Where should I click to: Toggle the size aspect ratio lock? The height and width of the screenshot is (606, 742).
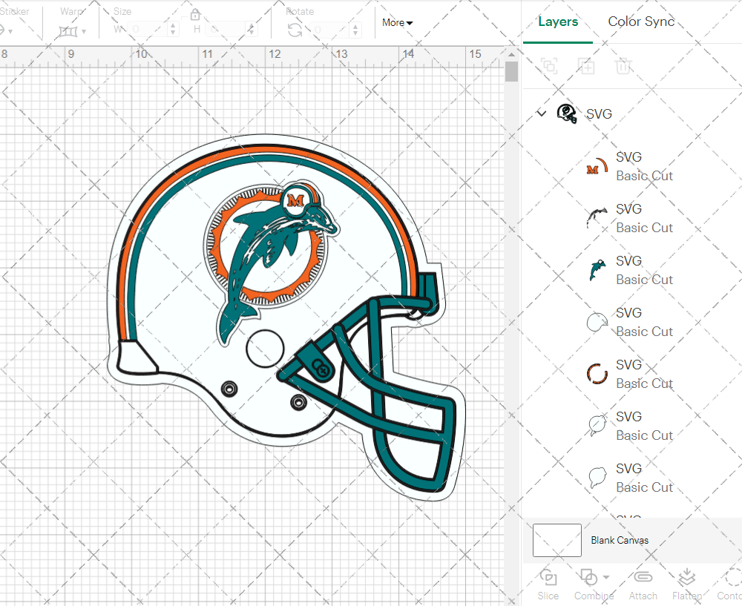pyautogui.click(x=195, y=15)
